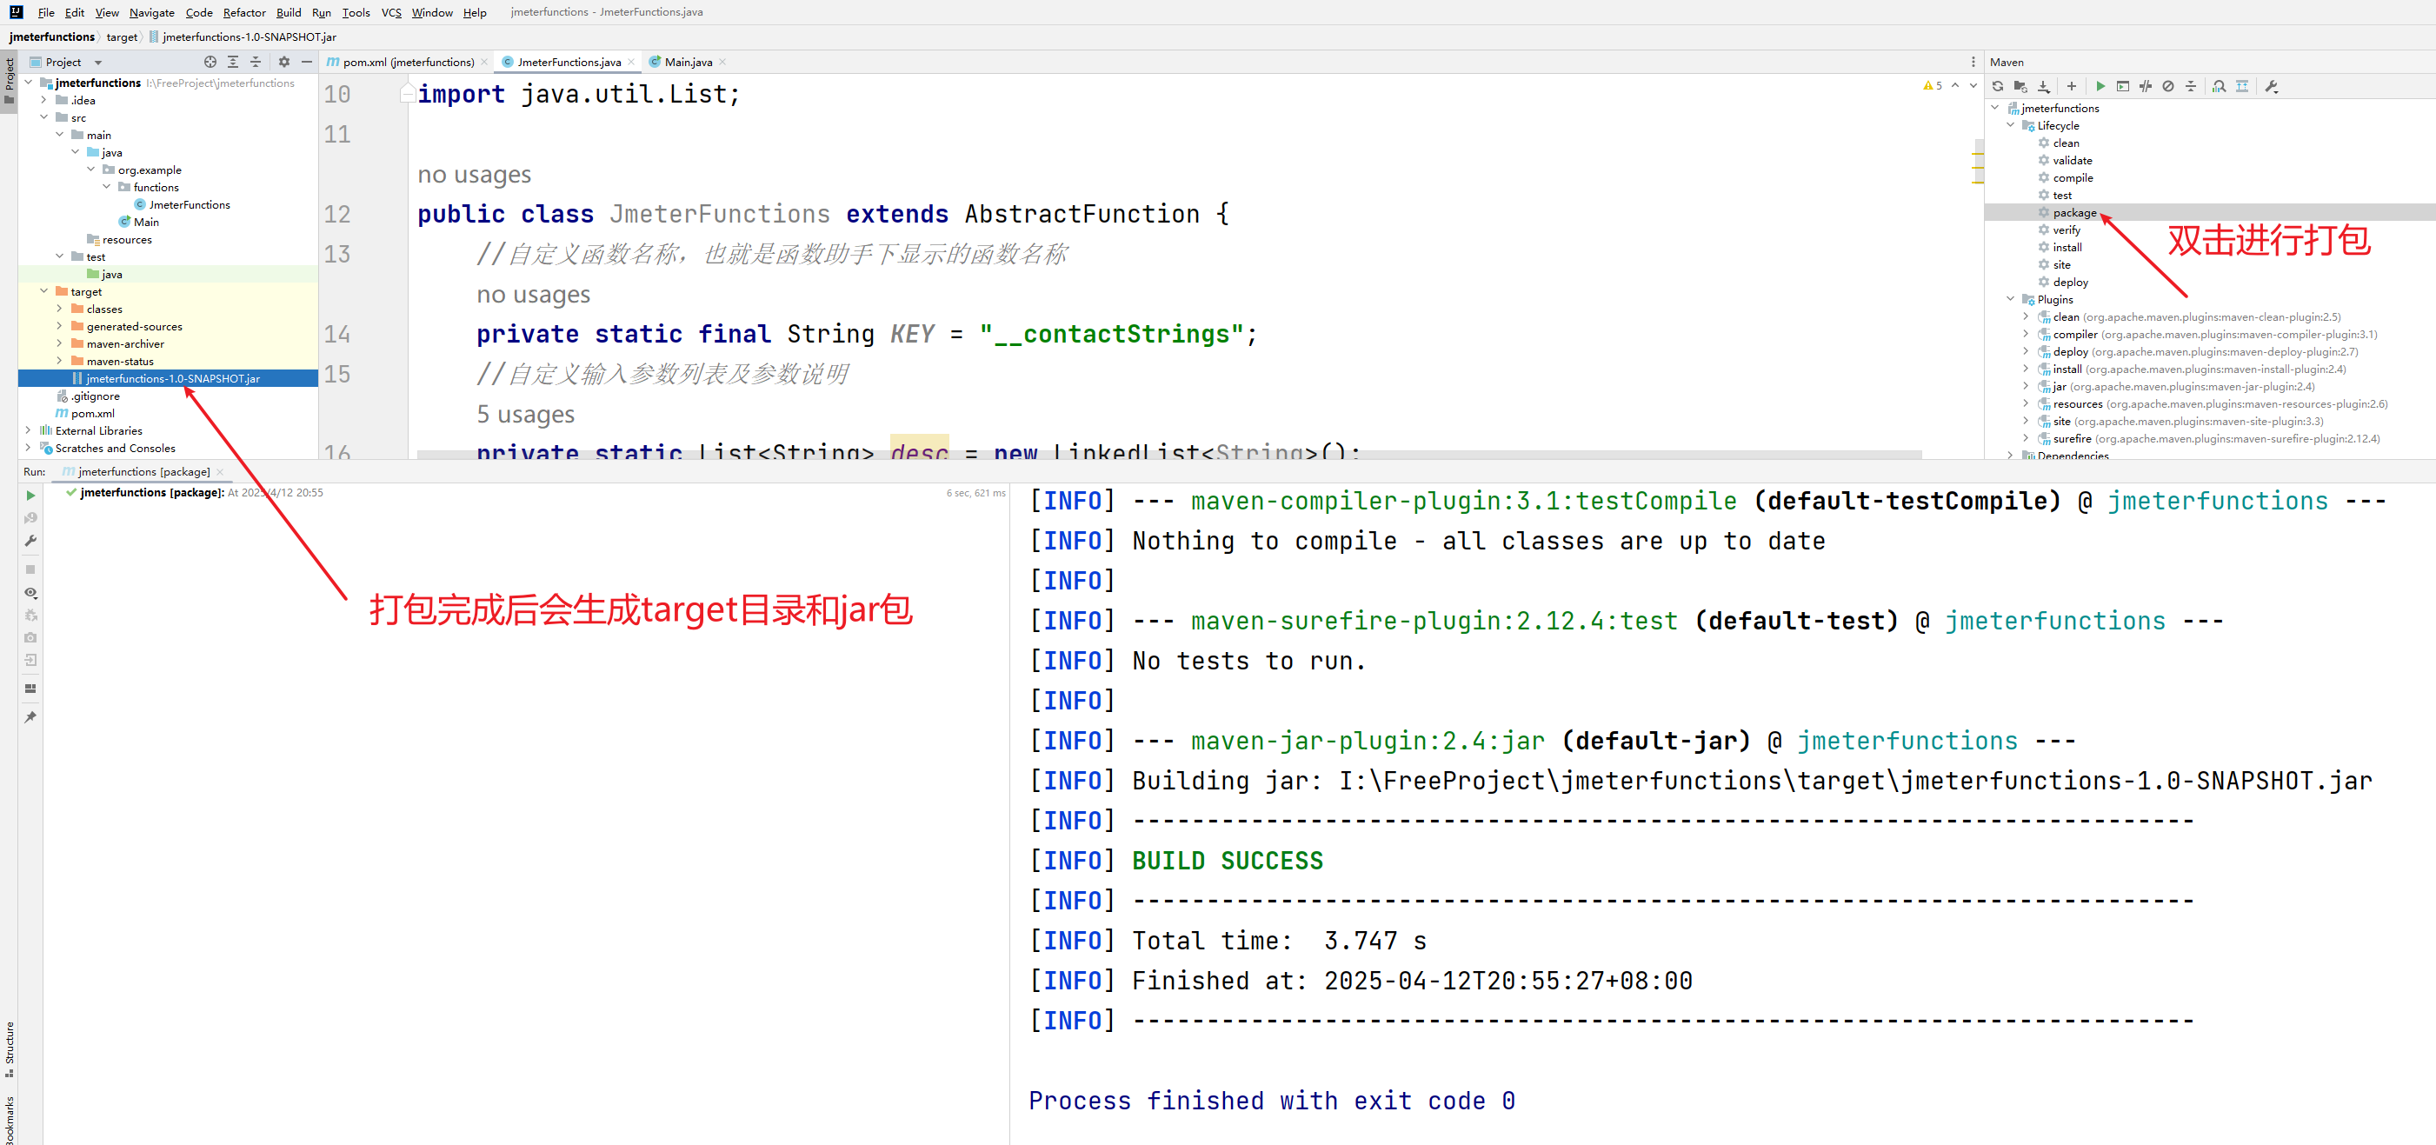
Task: Switch to Main.java editor tab
Action: (x=688, y=62)
